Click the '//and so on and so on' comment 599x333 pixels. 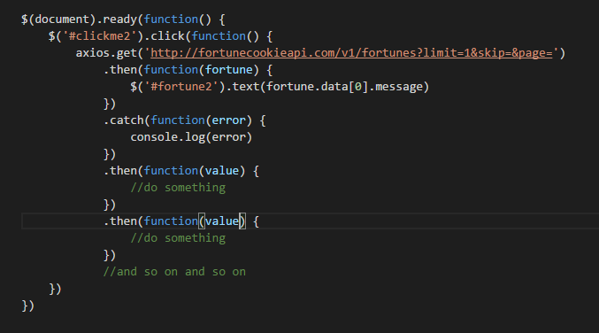(x=174, y=271)
